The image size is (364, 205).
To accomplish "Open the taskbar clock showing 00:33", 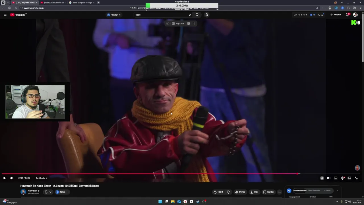I will pyautogui.click(x=357, y=202).
